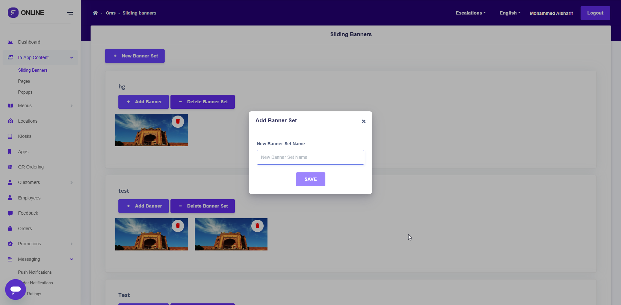Click the Locations map icon

coord(10,121)
